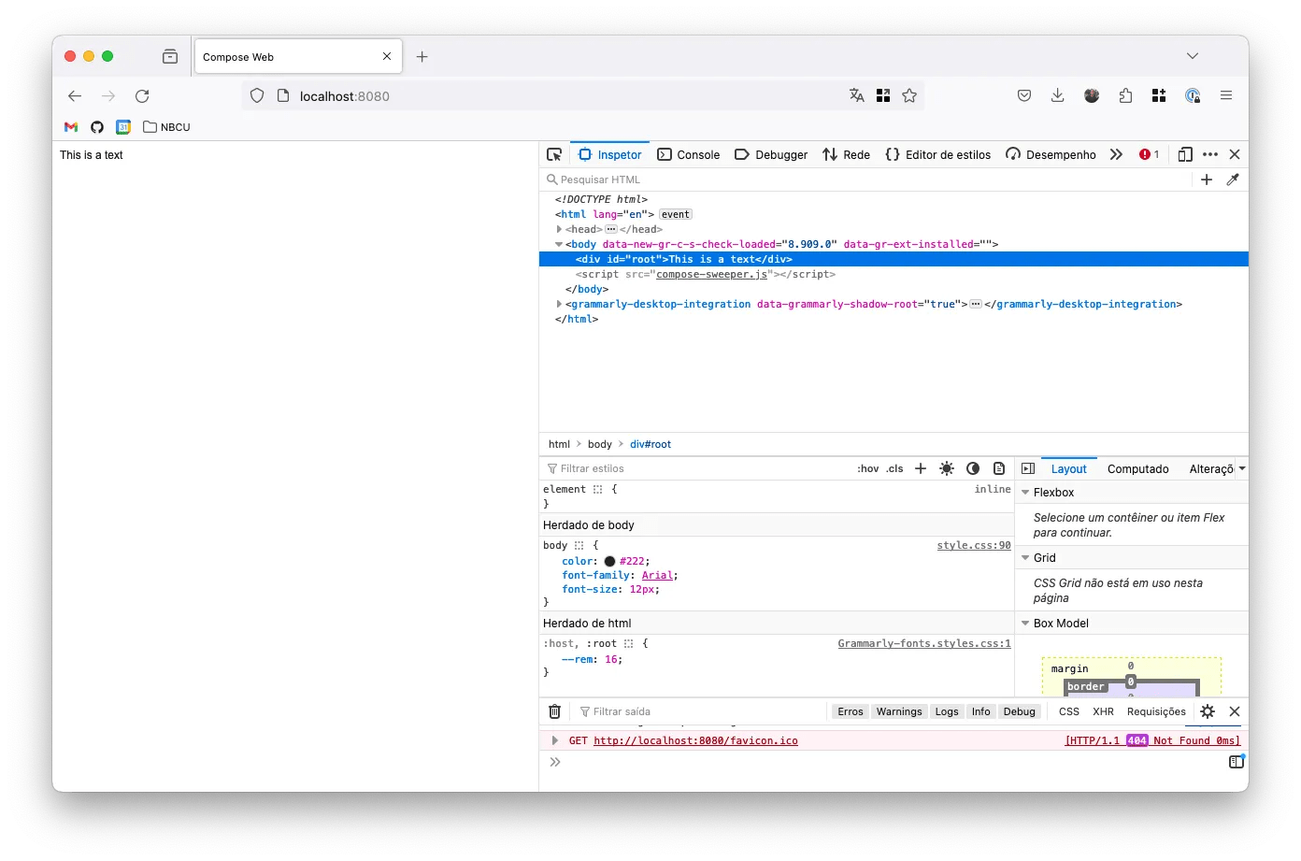Click the event badge on html tag
The image size is (1301, 861).
(676, 214)
